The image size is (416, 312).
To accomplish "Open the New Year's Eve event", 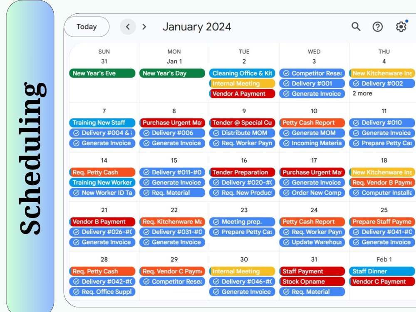I will pyautogui.click(x=102, y=73).
